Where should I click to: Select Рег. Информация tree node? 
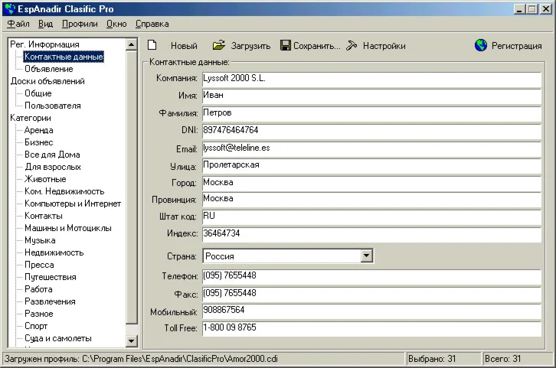pyautogui.click(x=44, y=44)
